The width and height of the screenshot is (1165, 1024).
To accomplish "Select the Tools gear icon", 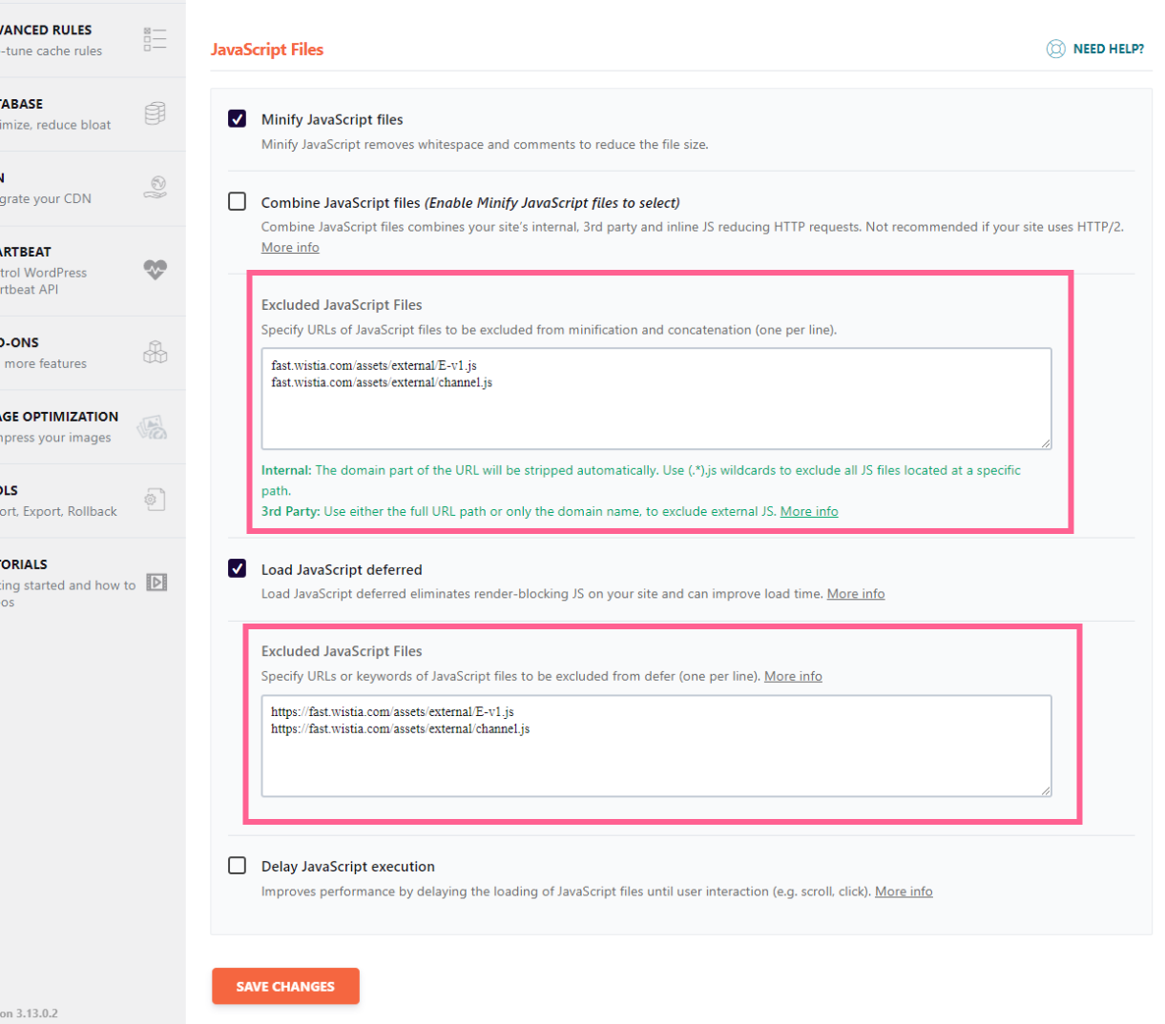I will click(155, 500).
